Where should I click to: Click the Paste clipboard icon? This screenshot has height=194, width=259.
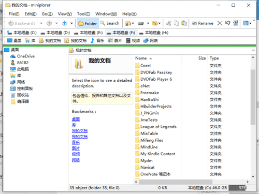tap(184, 23)
